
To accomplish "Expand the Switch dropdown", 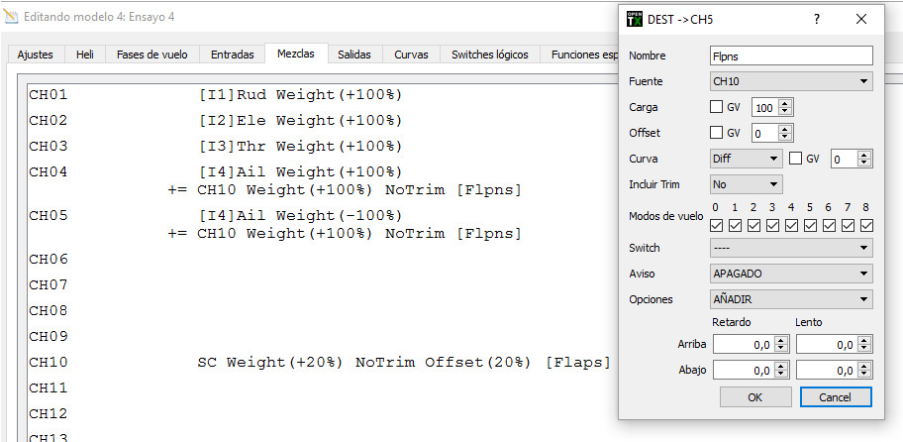I will coord(791,248).
